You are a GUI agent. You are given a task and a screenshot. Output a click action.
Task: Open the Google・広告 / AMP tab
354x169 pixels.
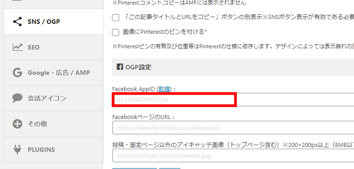pyautogui.click(x=53, y=73)
